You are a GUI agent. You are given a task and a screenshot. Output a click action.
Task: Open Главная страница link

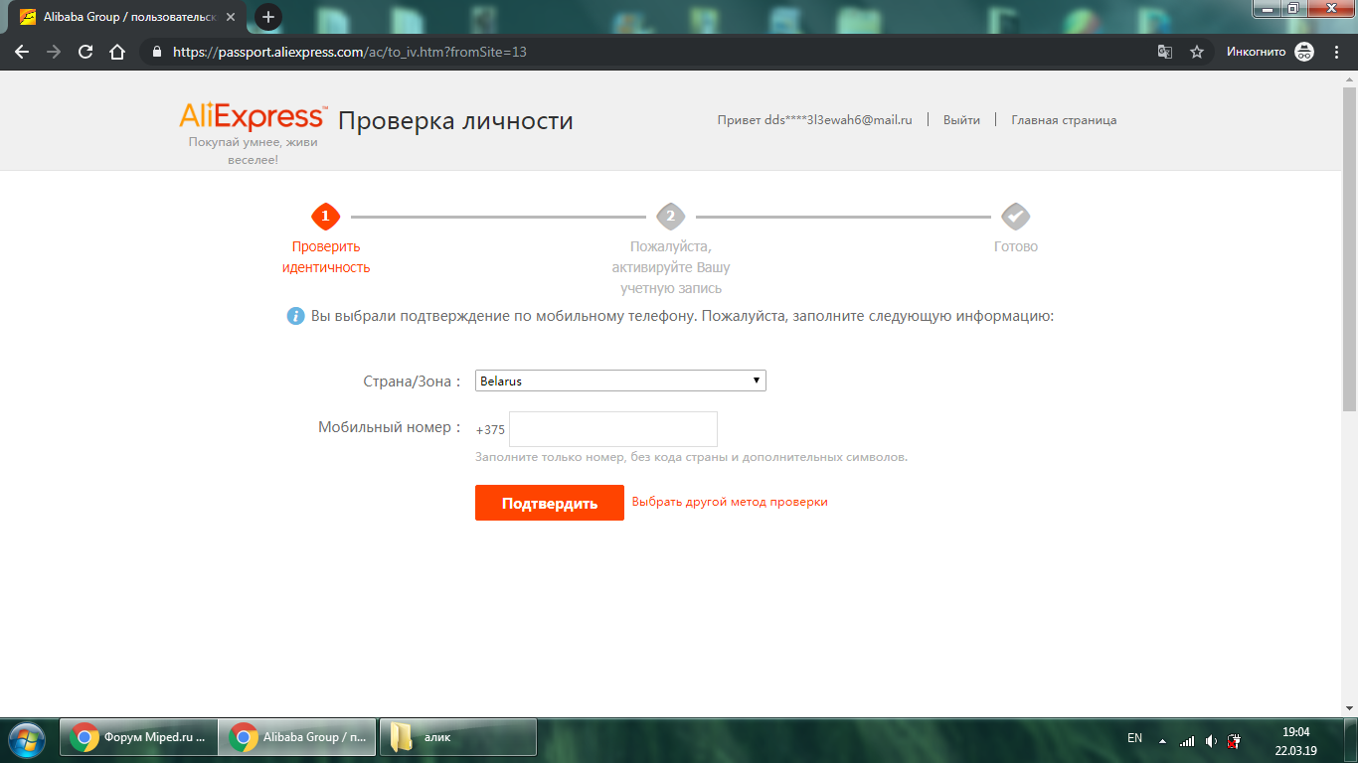[1064, 120]
